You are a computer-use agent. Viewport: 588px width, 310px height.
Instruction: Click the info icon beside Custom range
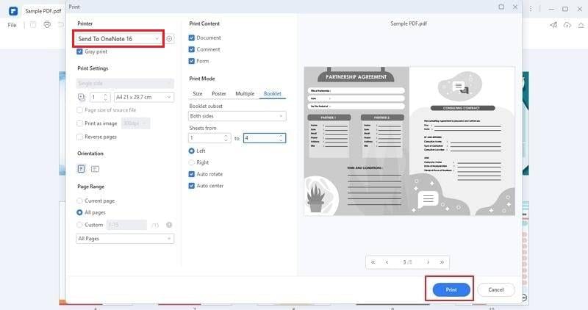[x=169, y=225]
